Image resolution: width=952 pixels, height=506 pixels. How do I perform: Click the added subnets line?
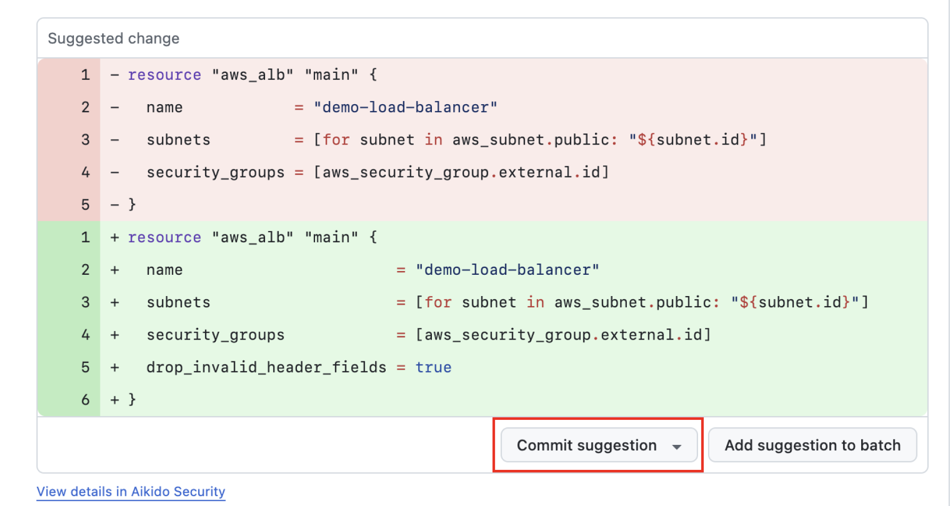(x=482, y=302)
